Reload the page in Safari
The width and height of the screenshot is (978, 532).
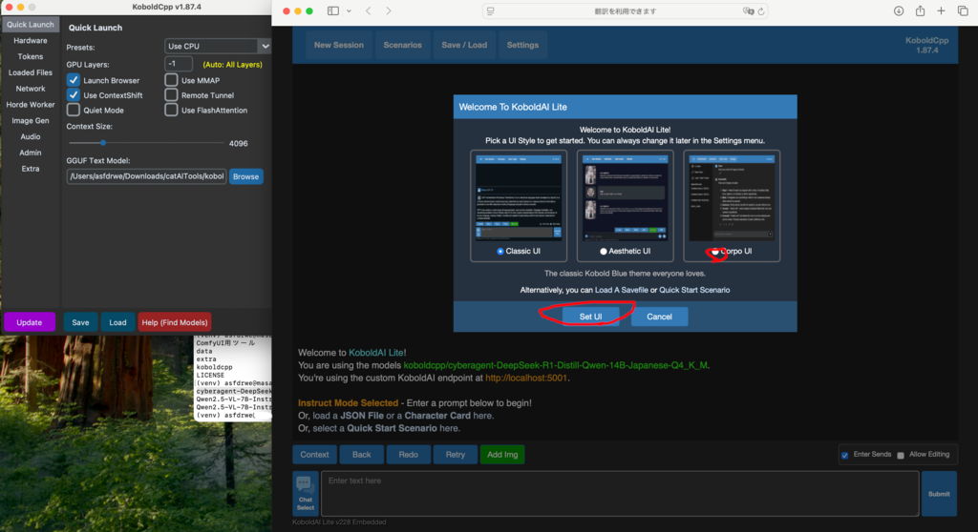(x=761, y=11)
